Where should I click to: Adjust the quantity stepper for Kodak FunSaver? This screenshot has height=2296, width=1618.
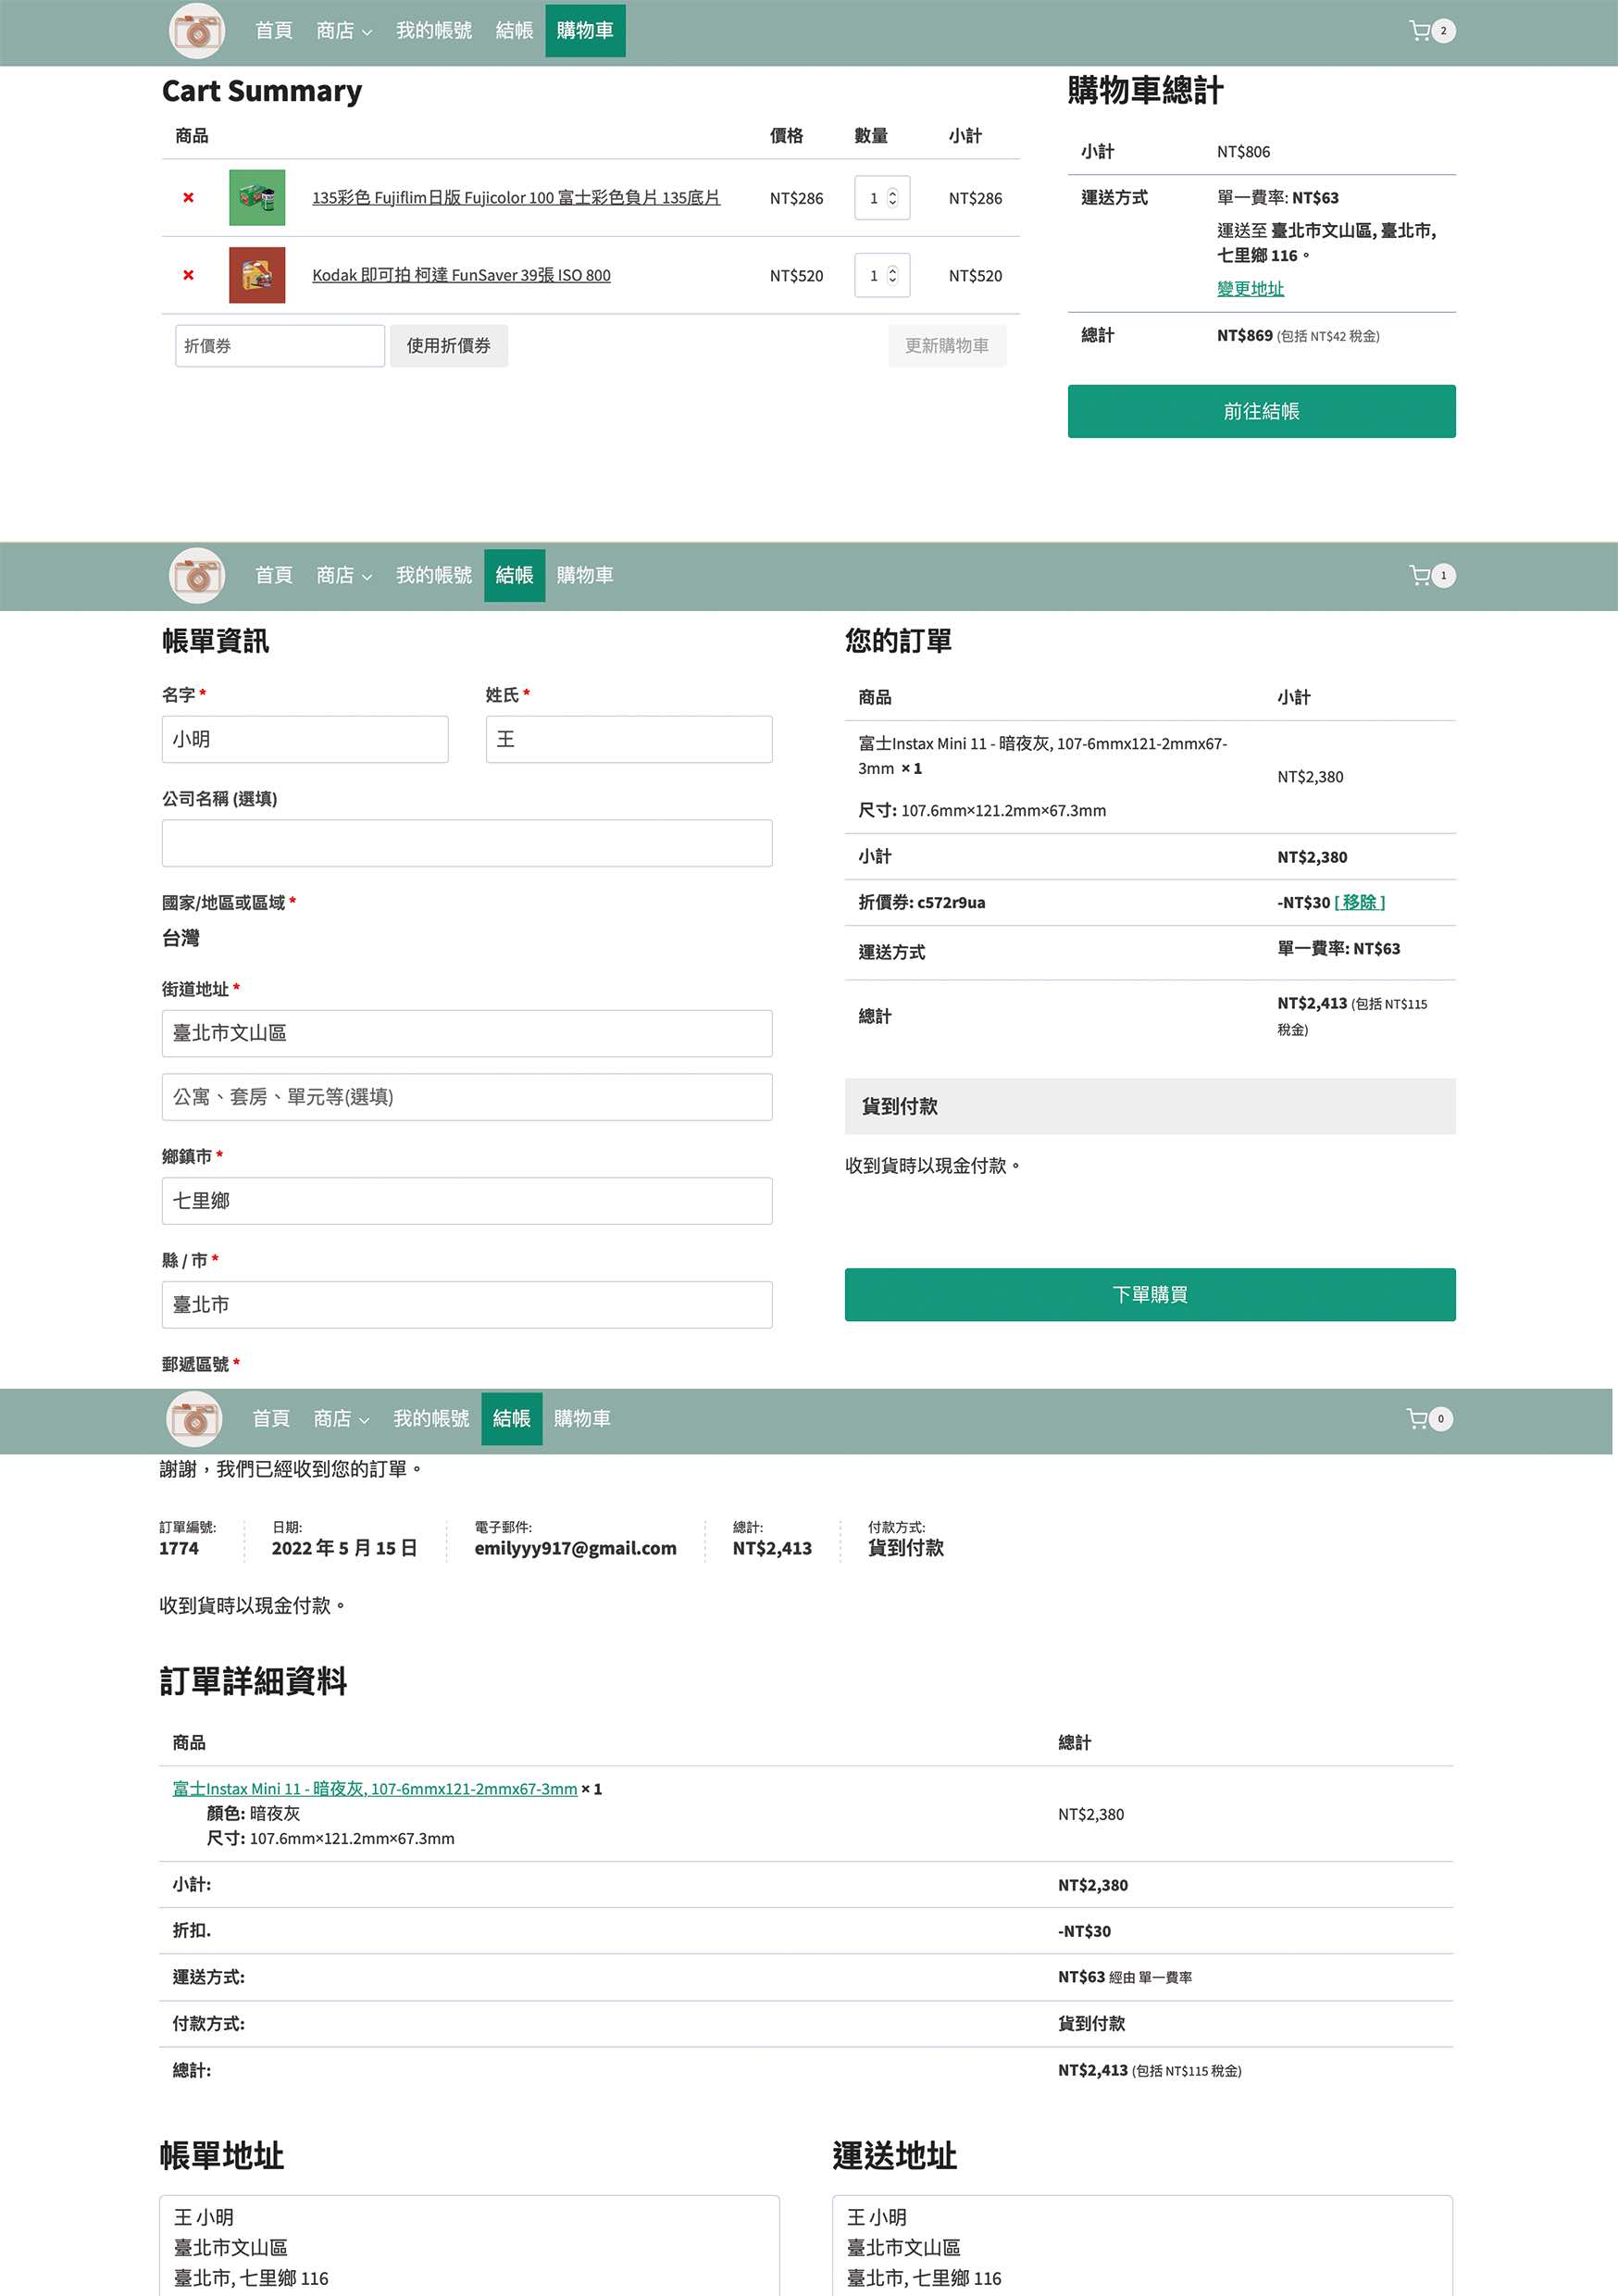tap(892, 275)
